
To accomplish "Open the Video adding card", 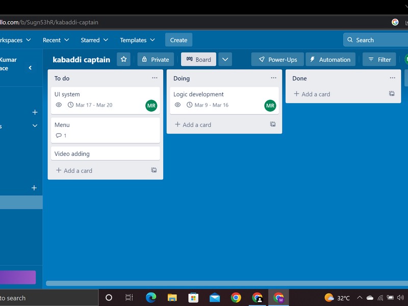I will tap(106, 154).
